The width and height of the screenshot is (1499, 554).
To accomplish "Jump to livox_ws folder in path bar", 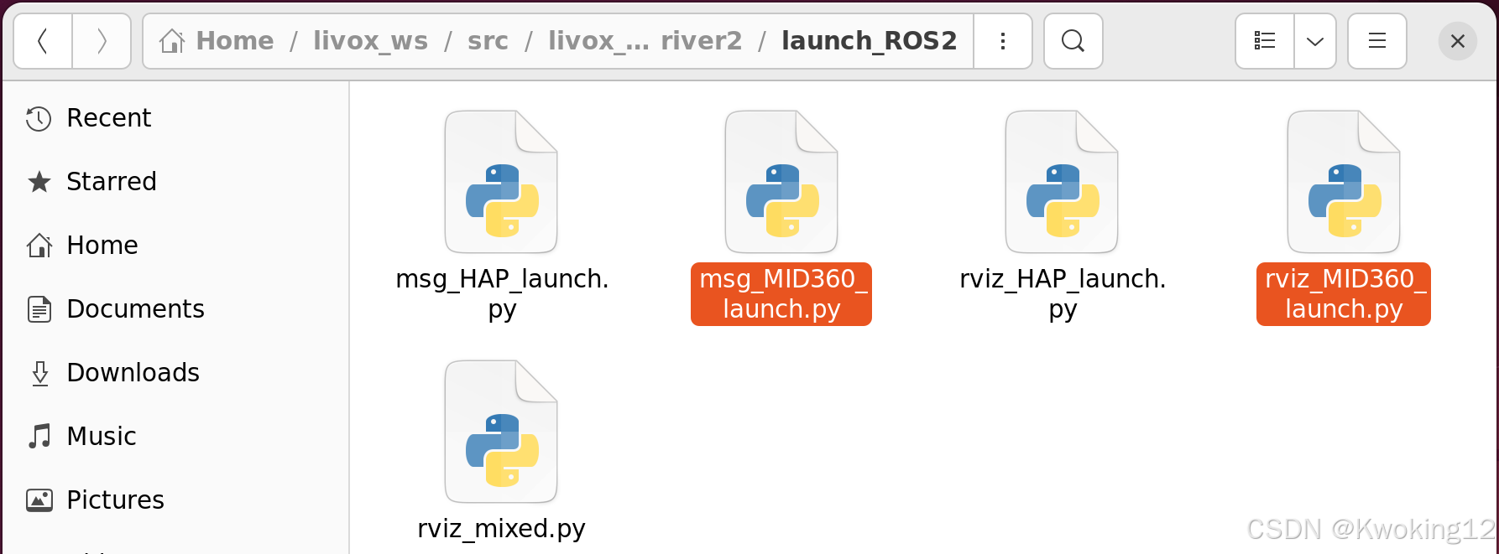I will pos(370,41).
